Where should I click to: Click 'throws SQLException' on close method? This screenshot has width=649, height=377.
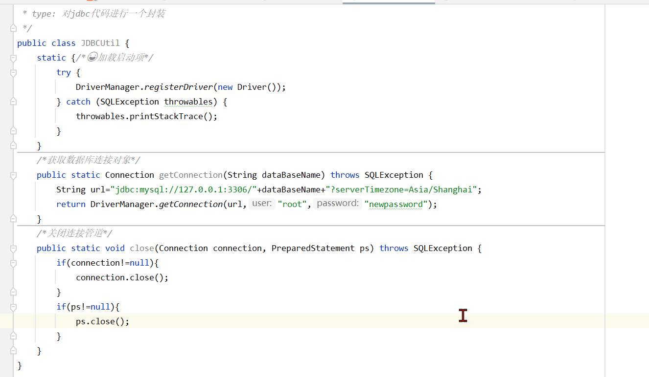(x=426, y=248)
